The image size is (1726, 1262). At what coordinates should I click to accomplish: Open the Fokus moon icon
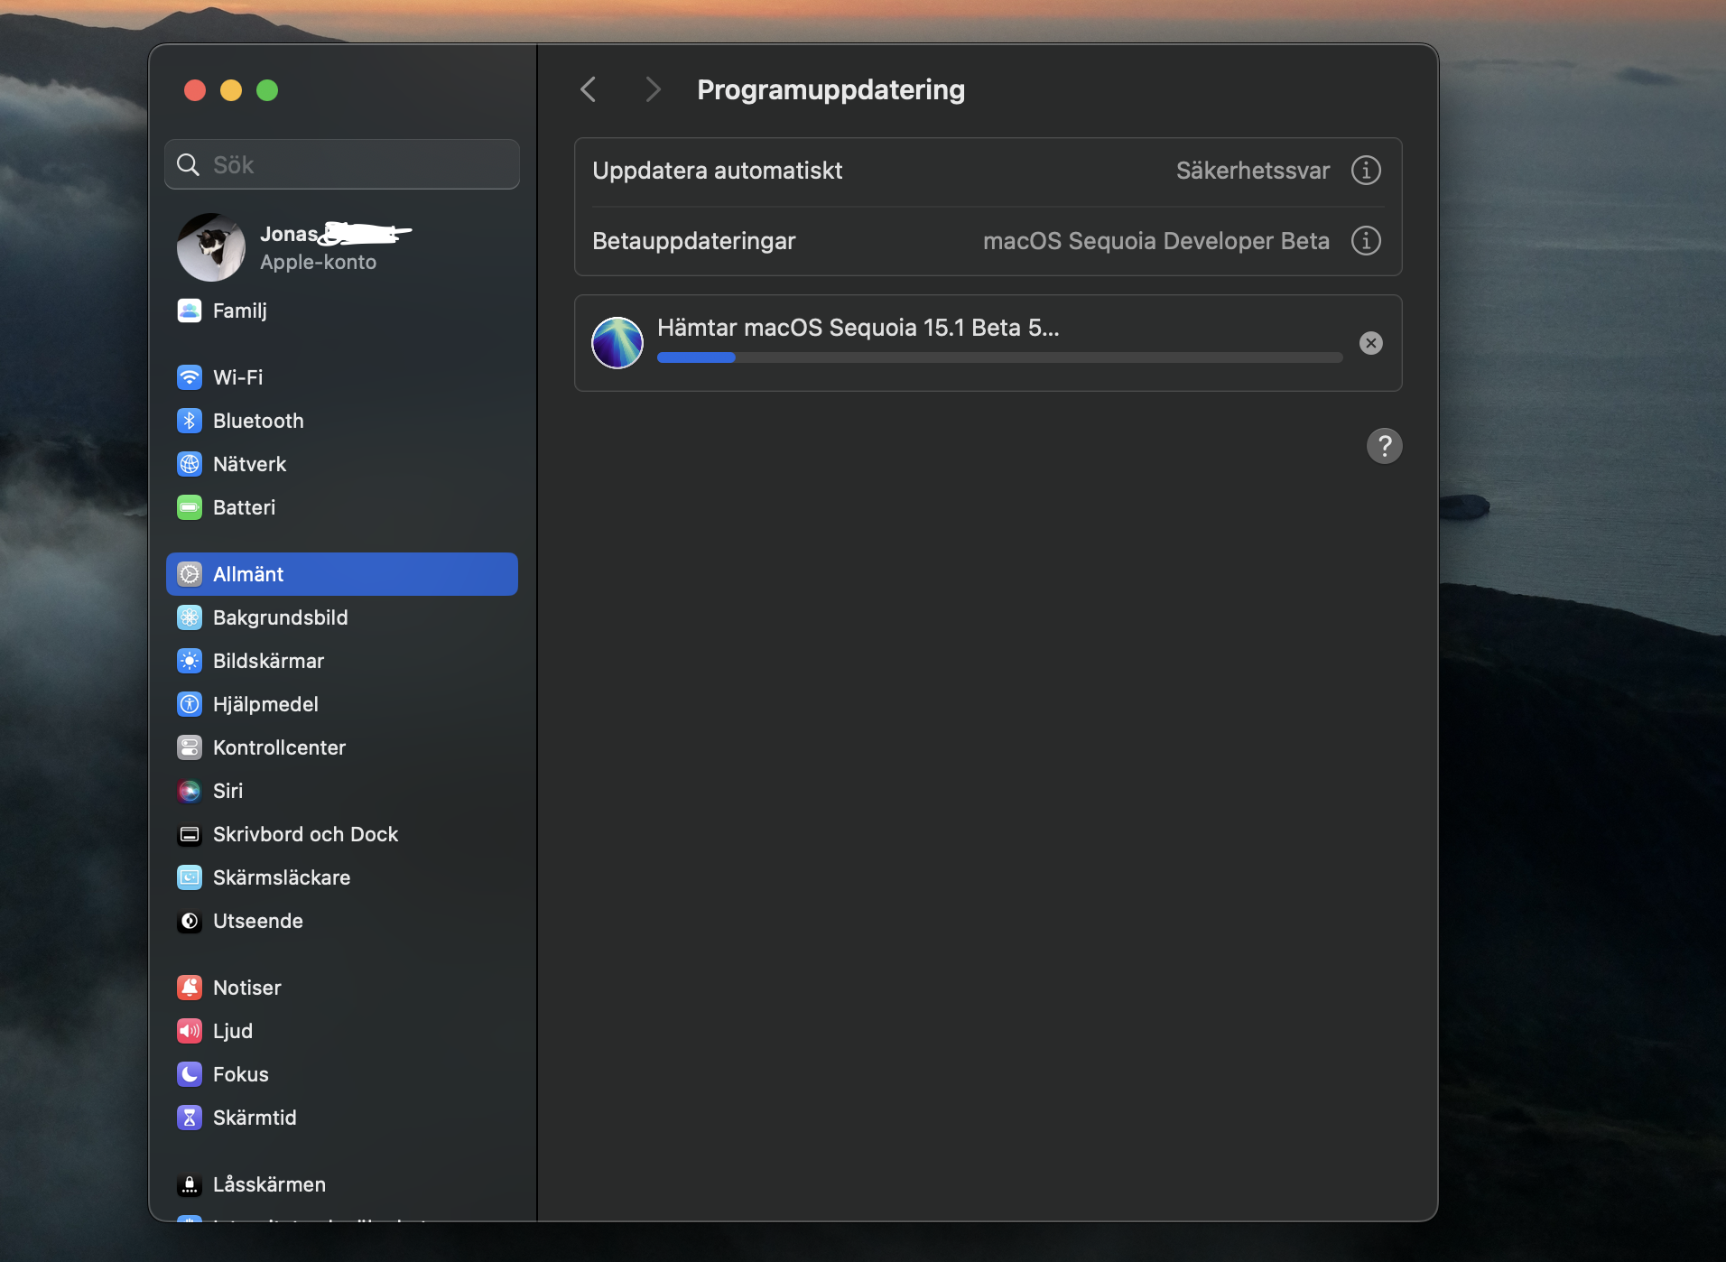190,1074
